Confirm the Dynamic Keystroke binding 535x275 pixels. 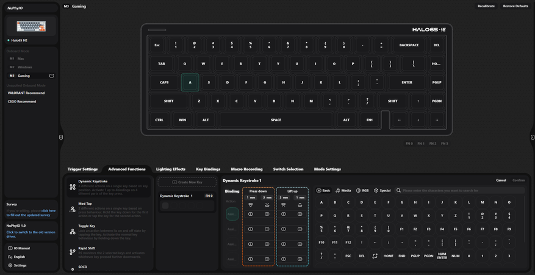pyautogui.click(x=519, y=180)
